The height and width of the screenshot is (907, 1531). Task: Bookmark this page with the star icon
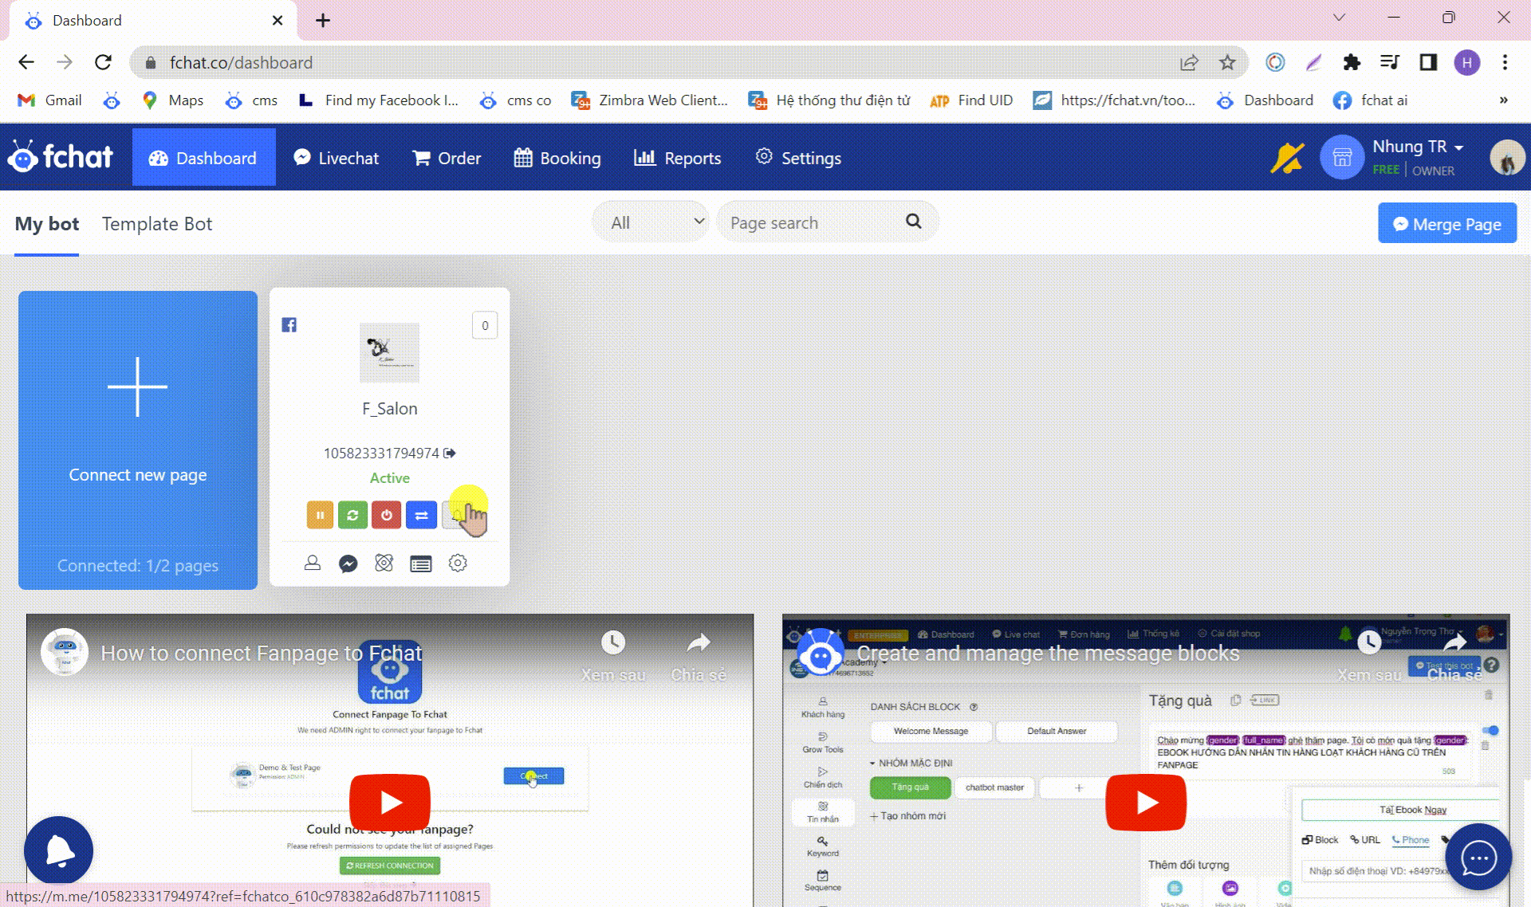pos(1227,62)
